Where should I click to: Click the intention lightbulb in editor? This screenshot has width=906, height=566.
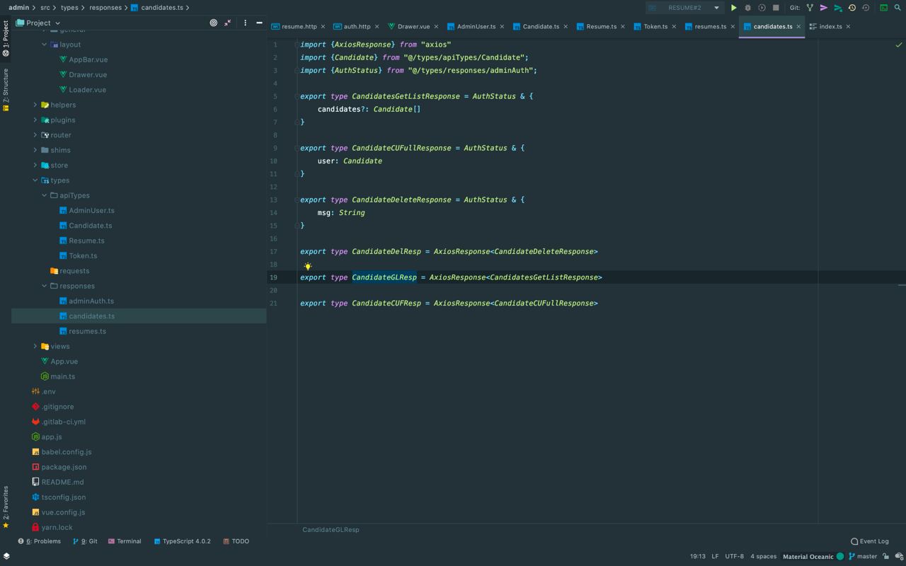(308, 266)
